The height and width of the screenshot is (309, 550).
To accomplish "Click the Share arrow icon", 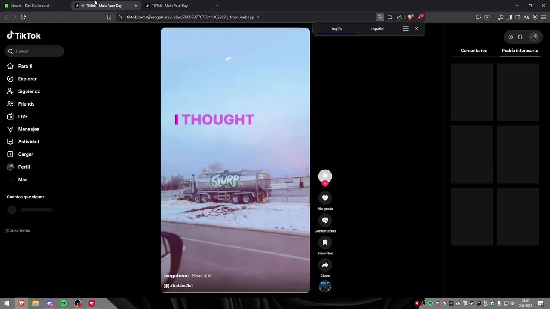I will 325,265.
